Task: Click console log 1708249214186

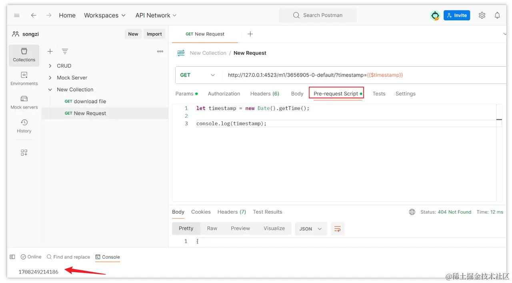Action: (x=38, y=272)
